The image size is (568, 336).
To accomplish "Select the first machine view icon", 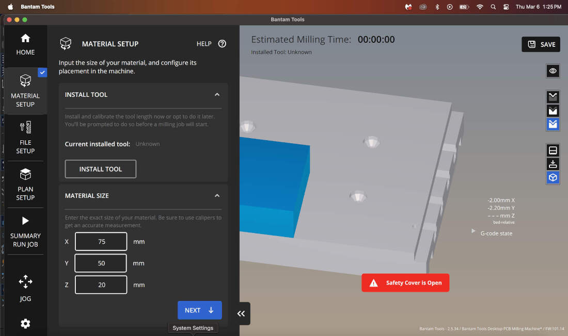I will click(x=553, y=97).
